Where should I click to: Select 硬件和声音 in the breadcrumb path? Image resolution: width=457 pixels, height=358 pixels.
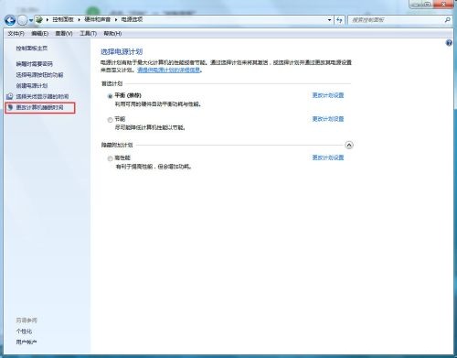[97, 19]
